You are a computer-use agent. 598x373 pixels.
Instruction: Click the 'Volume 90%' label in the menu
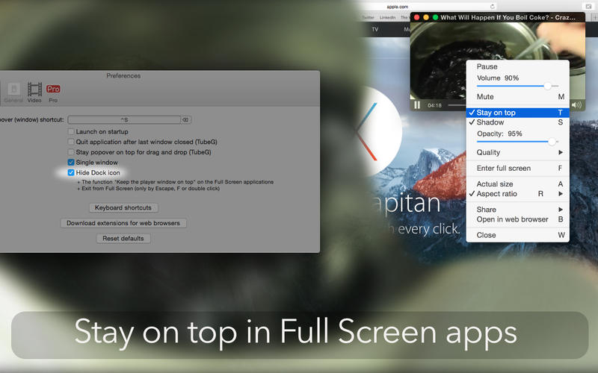(x=498, y=78)
